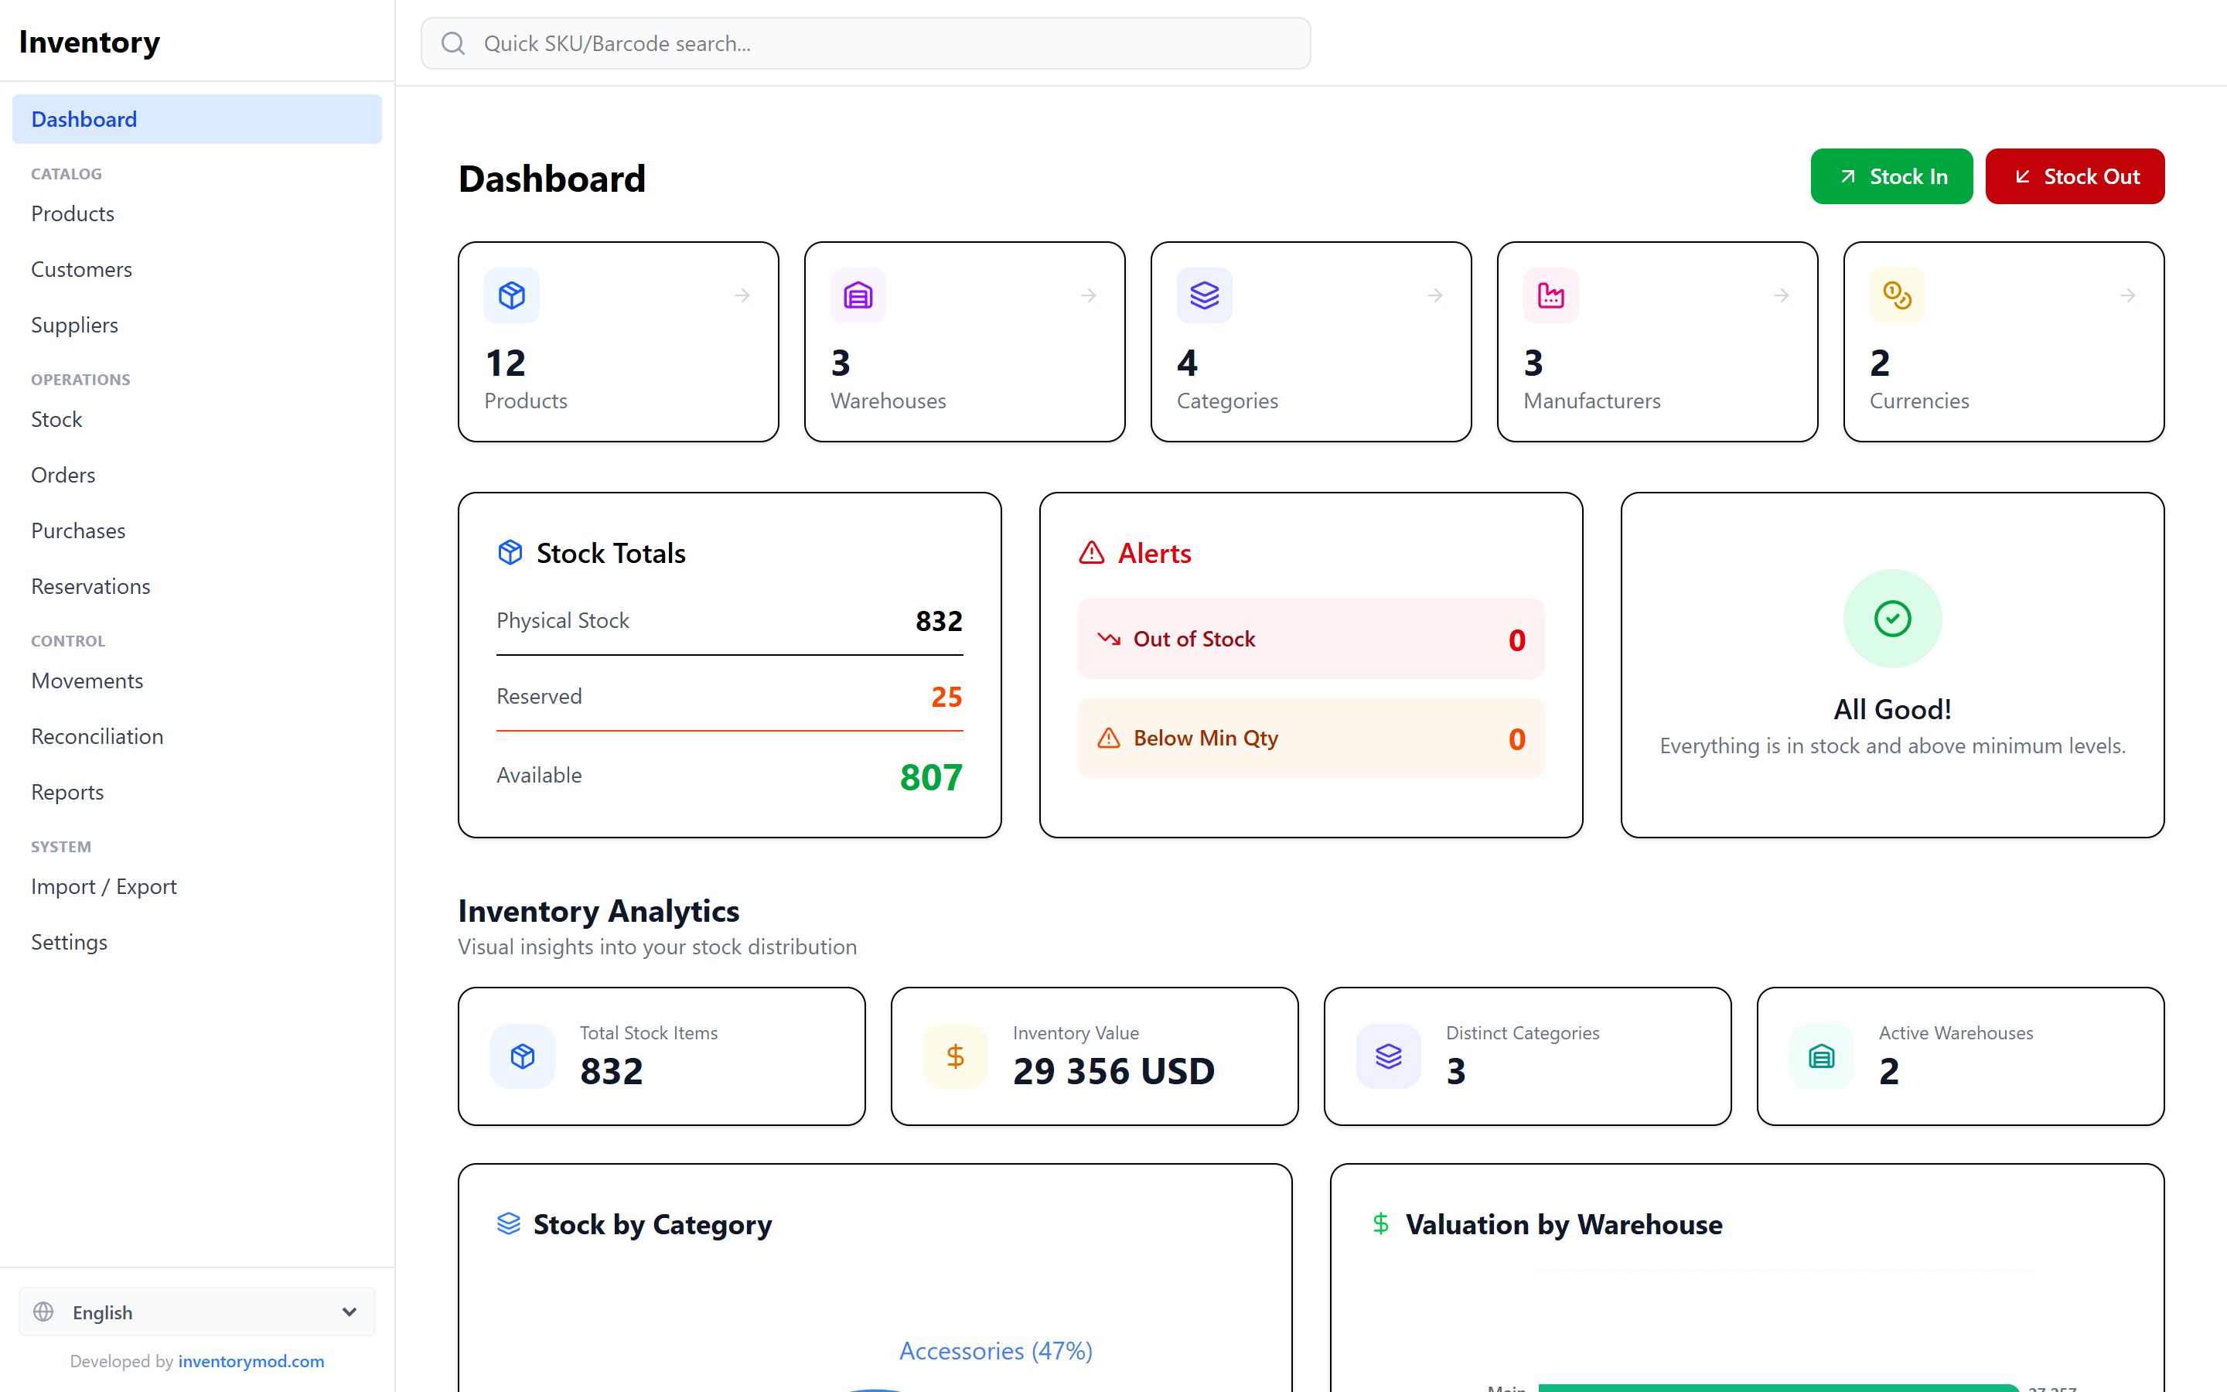Click the red Stock Out button
Viewport: 2227px width, 1392px height.
[x=2074, y=176]
